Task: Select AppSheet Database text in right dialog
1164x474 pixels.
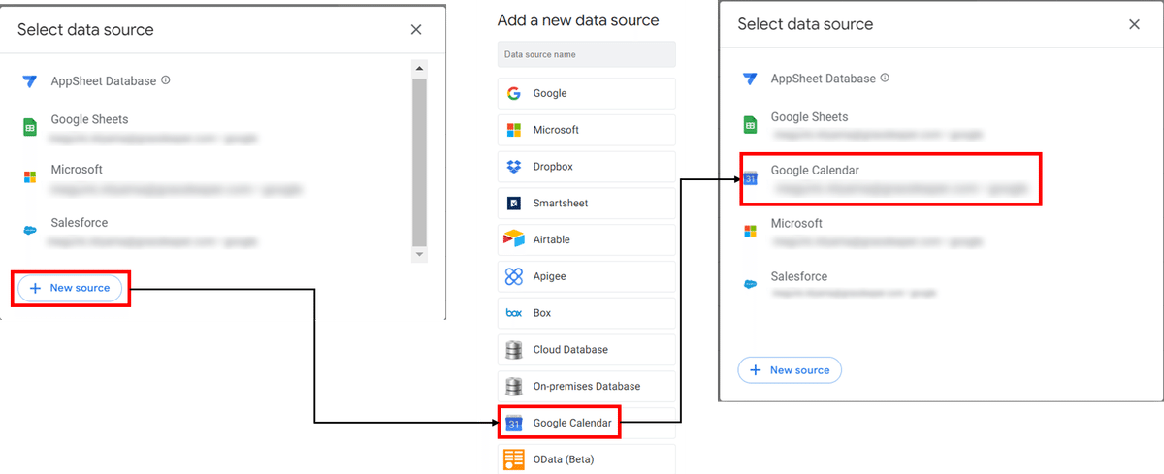Action: coord(824,79)
